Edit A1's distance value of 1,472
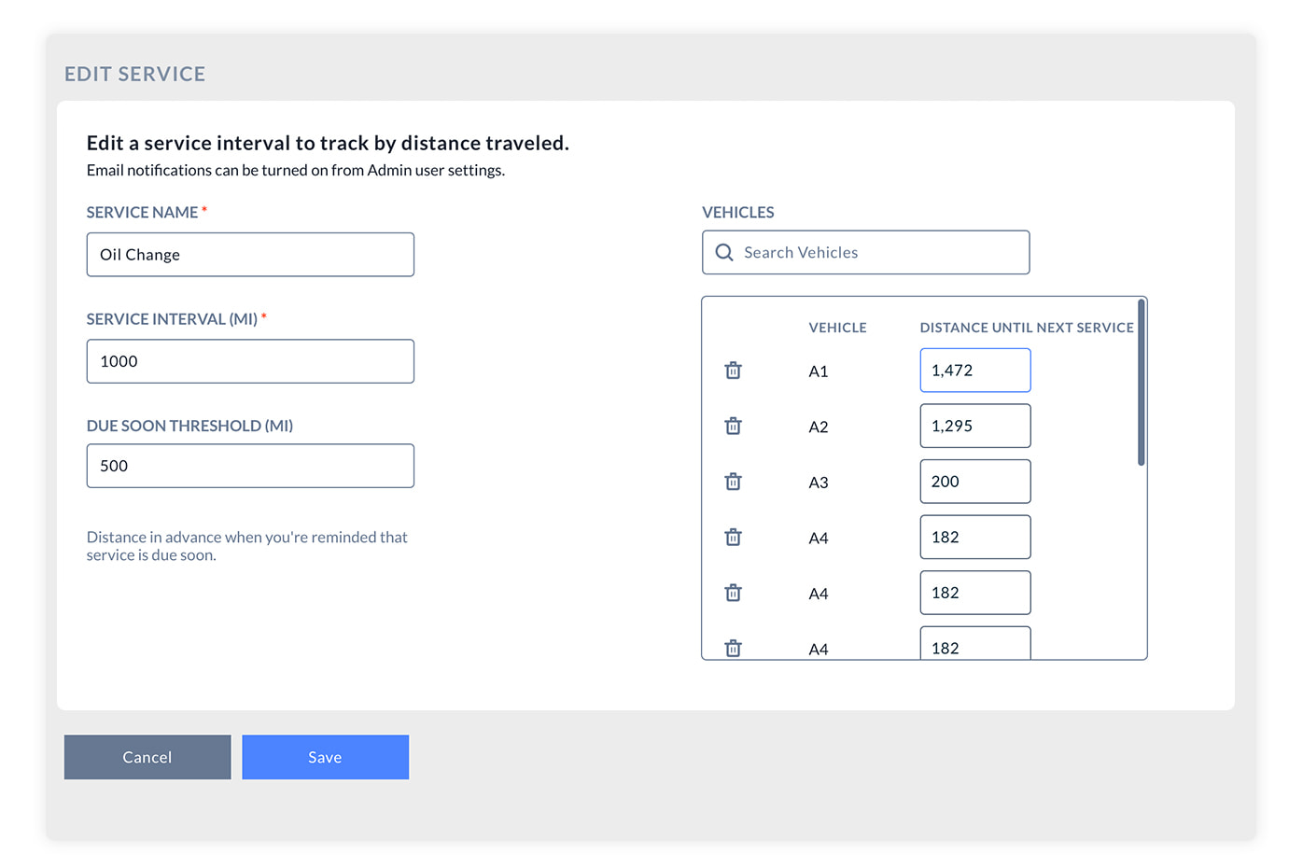Screen dimensions: 1303x868 pos(975,370)
